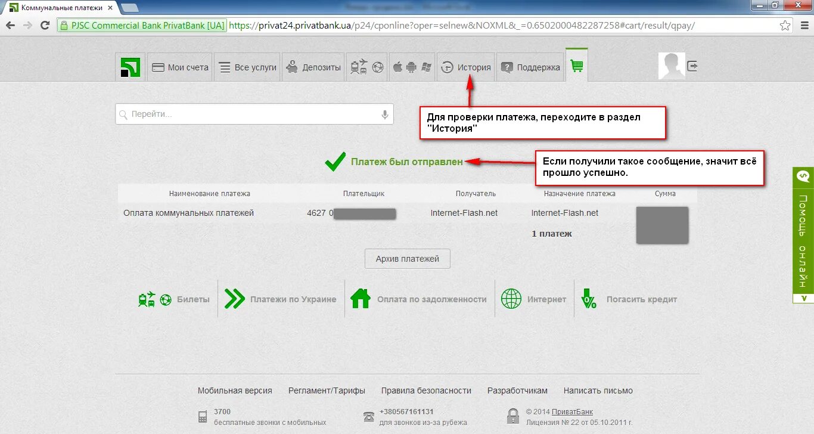Click the Оплата коммунальных платежей row text
Viewport: 814px width, 434px height.
[188, 213]
